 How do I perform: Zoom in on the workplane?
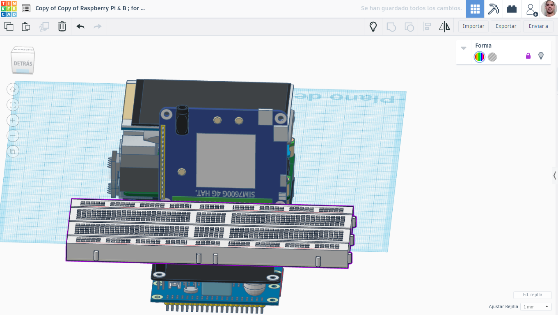coord(13,120)
